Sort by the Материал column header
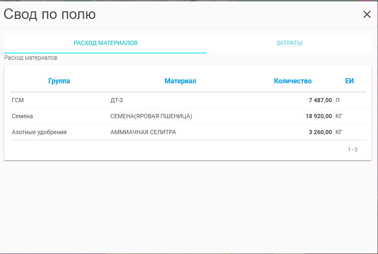Viewport: 378px width, 254px height. click(x=180, y=81)
